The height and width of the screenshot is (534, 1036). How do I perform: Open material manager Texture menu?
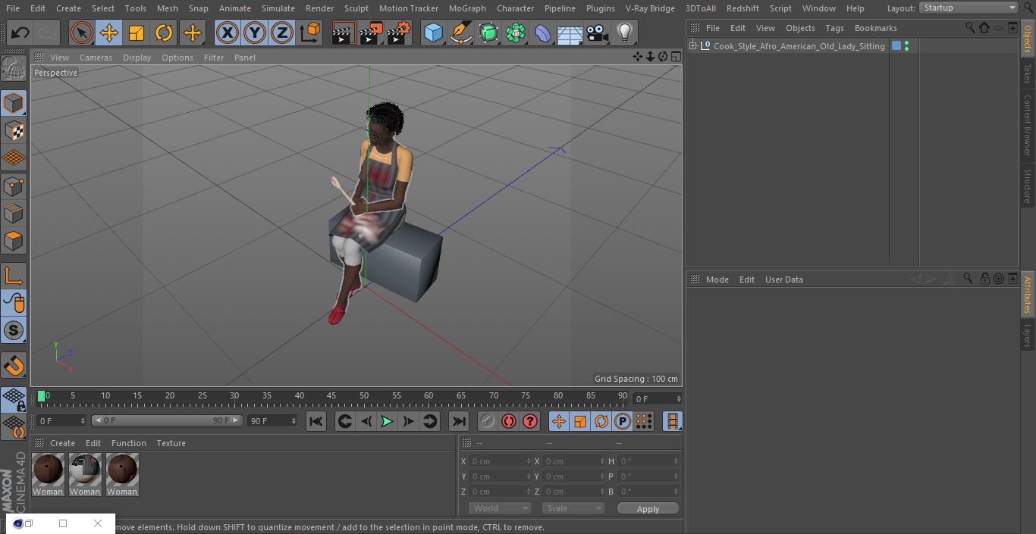pyautogui.click(x=171, y=443)
